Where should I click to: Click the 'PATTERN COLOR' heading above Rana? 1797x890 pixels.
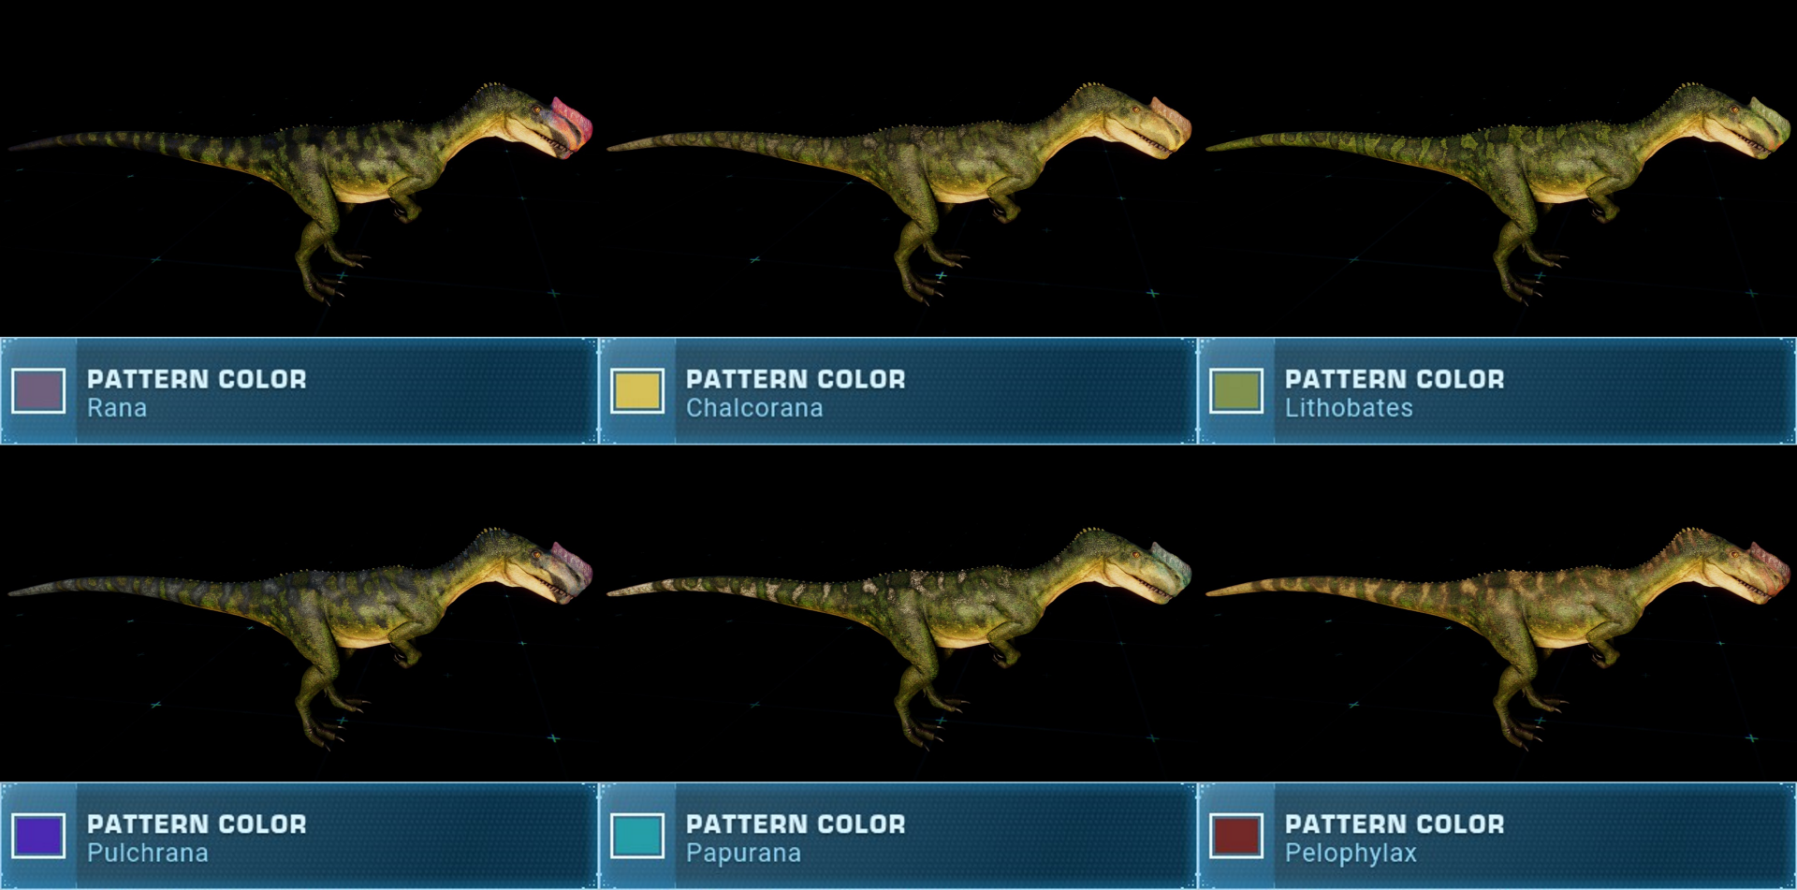point(197,379)
